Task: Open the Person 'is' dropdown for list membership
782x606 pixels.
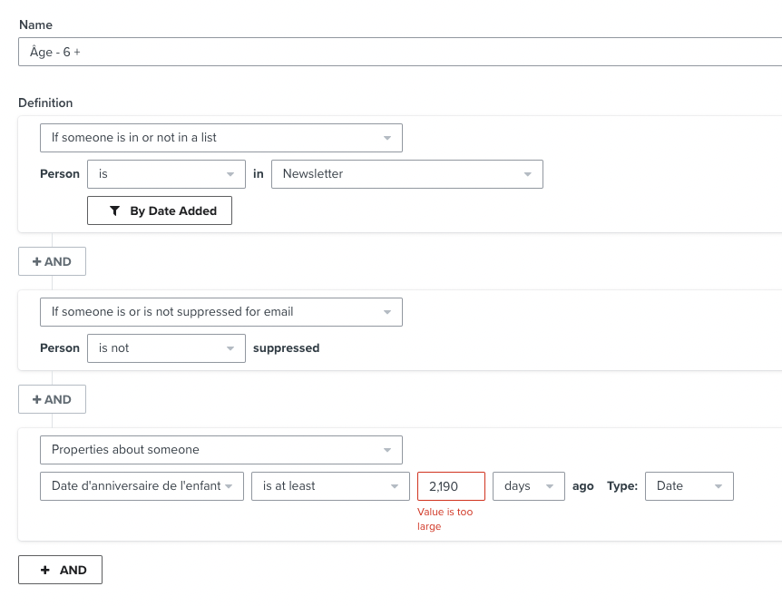Action: click(x=166, y=174)
